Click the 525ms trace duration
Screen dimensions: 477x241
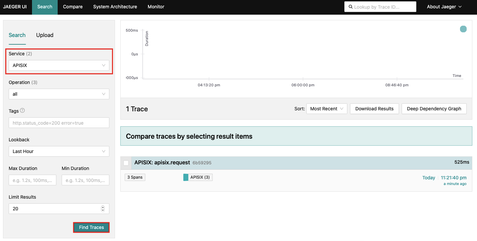462,162
